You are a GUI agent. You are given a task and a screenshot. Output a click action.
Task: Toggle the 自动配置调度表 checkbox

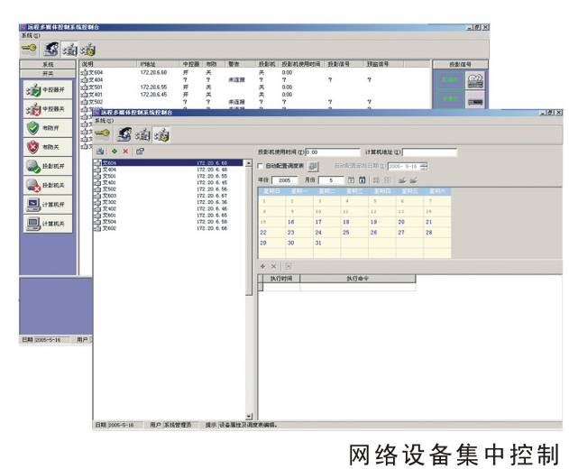262,166
